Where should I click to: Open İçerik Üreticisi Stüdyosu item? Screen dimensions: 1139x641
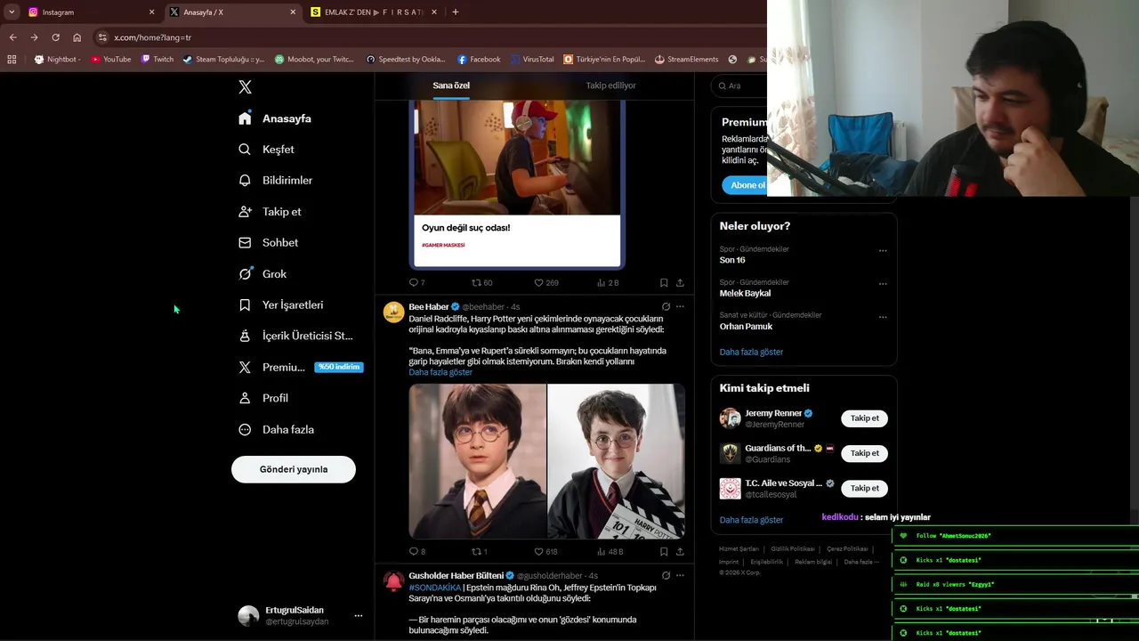(x=296, y=336)
